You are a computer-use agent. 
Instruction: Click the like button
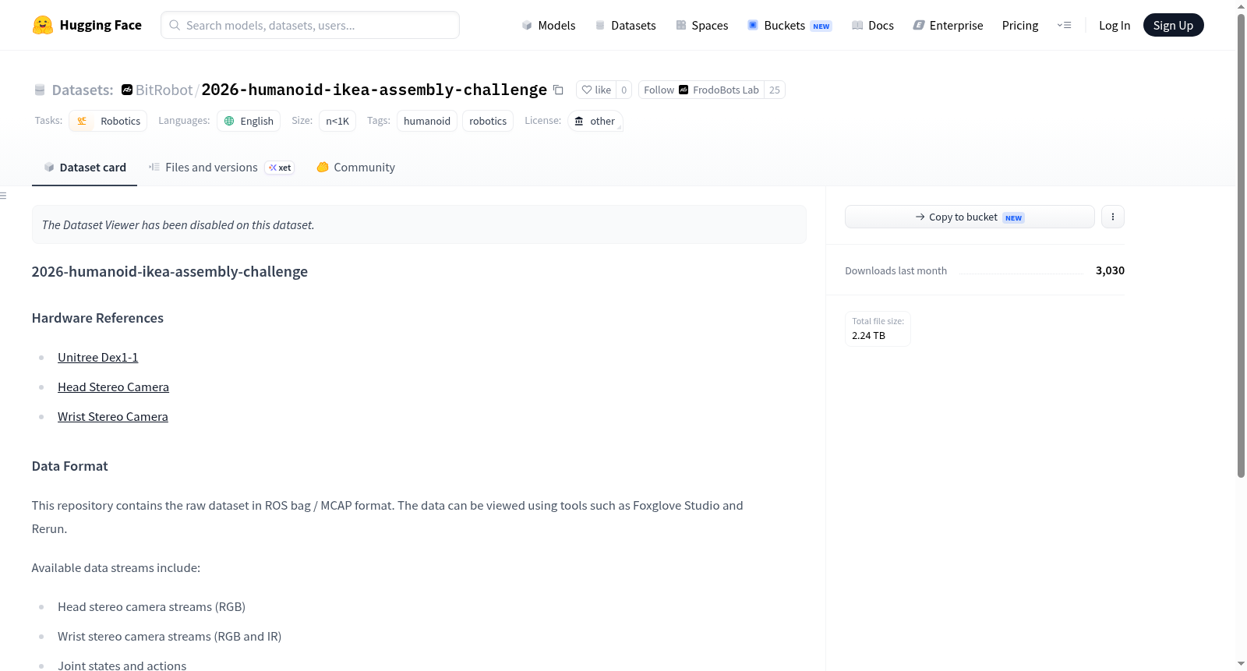tap(596, 90)
